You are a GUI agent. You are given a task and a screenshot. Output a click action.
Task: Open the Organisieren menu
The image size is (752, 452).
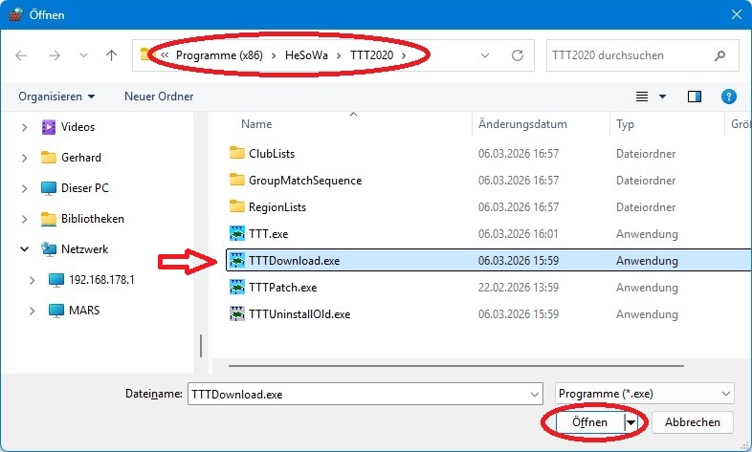56,97
